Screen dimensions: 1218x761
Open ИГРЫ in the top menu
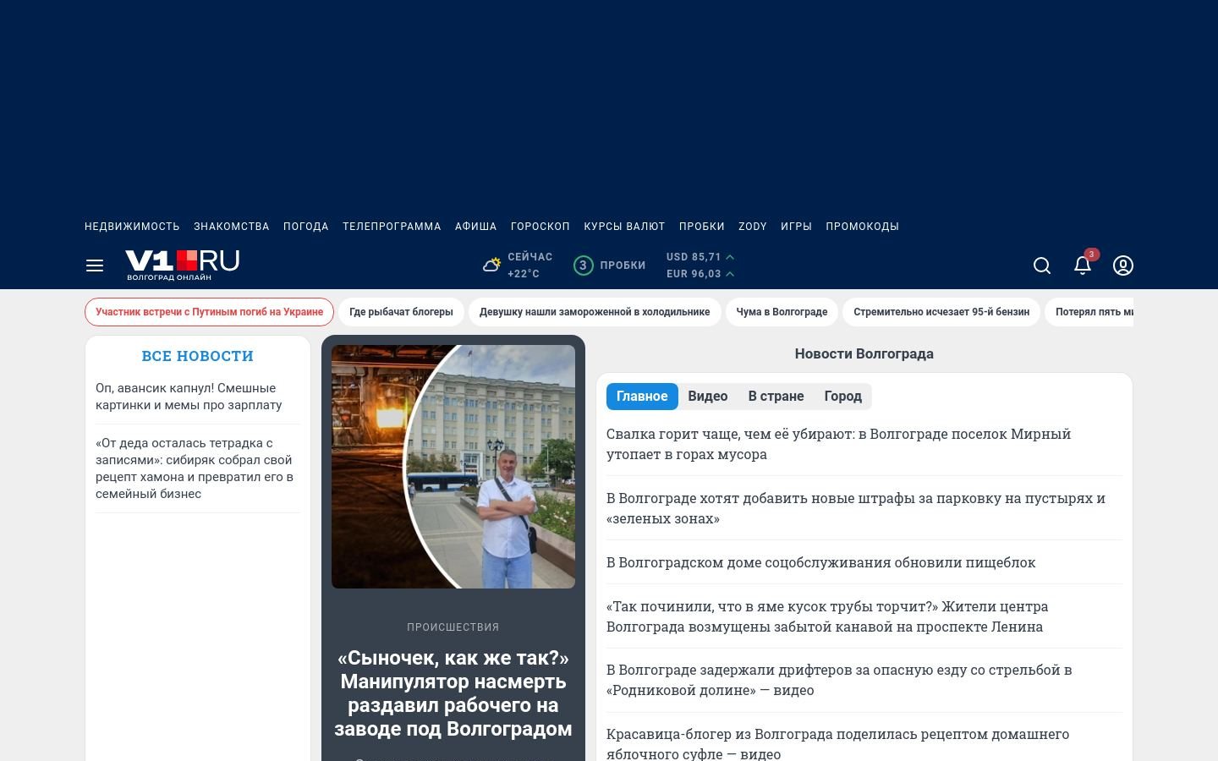796,227
